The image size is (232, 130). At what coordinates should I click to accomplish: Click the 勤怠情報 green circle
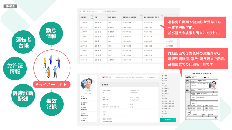[51, 33]
